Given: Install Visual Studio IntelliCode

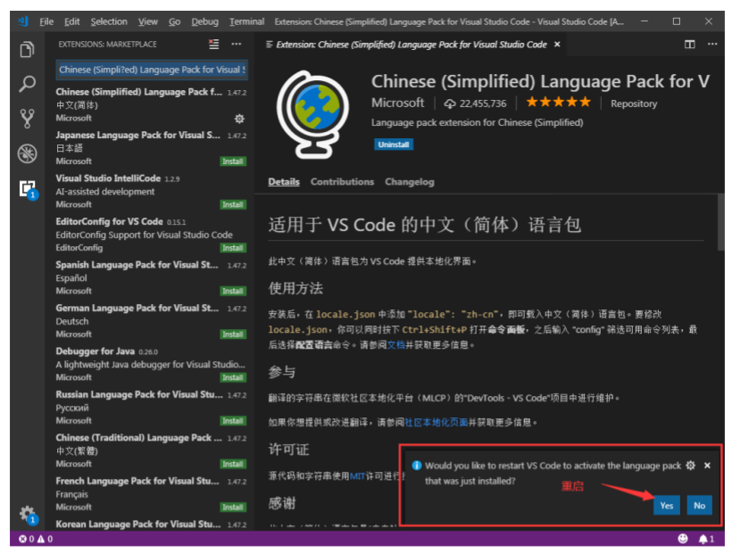Looking at the screenshot, I should 232,204.
